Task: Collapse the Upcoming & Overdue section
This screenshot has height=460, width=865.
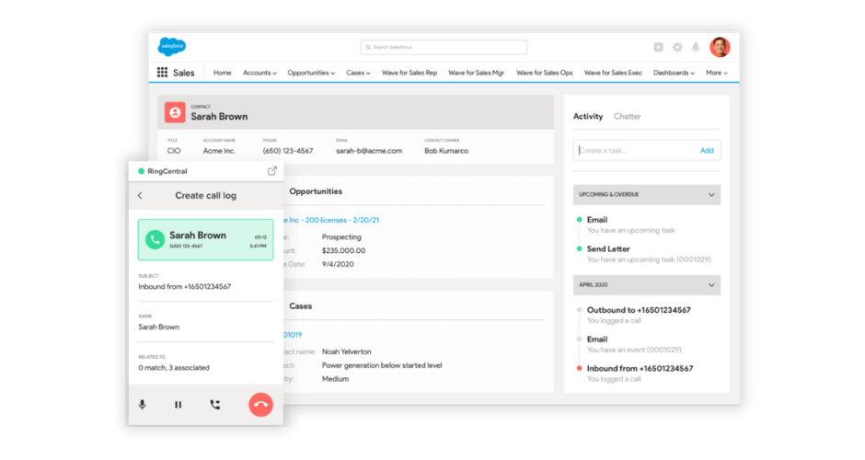Action: point(647,195)
